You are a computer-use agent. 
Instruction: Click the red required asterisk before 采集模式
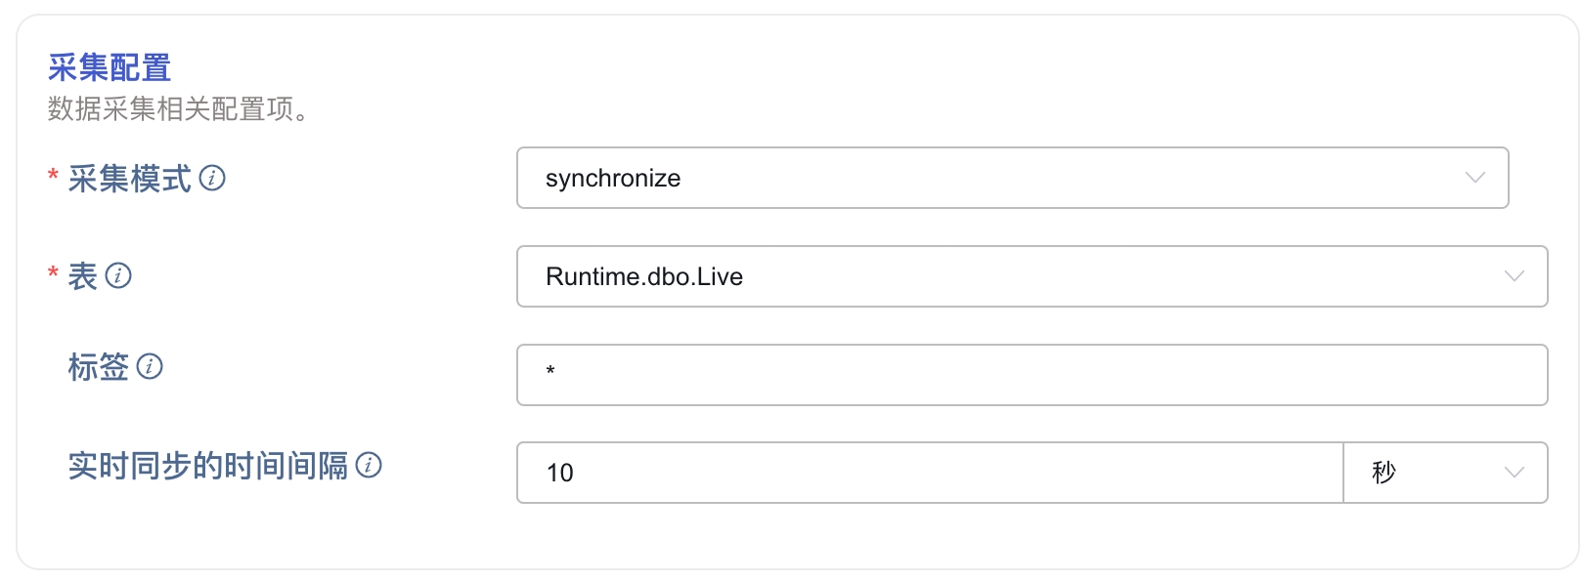[x=53, y=176]
